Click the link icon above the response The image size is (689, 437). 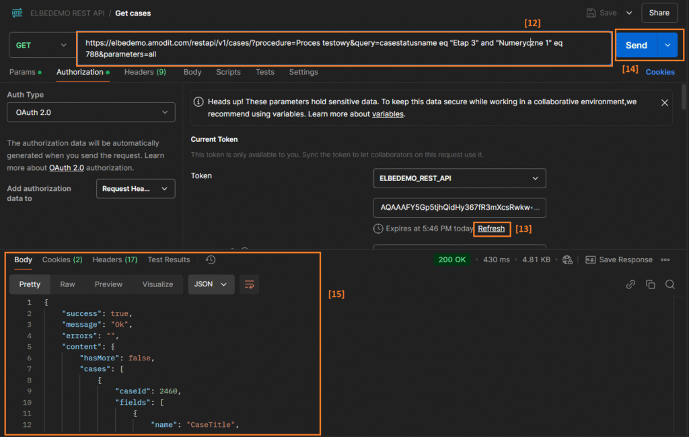click(x=630, y=284)
